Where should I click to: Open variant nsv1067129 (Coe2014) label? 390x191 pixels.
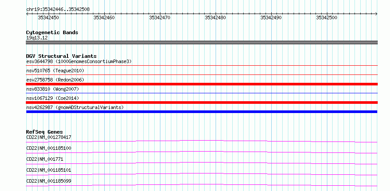(x=53, y=98)
